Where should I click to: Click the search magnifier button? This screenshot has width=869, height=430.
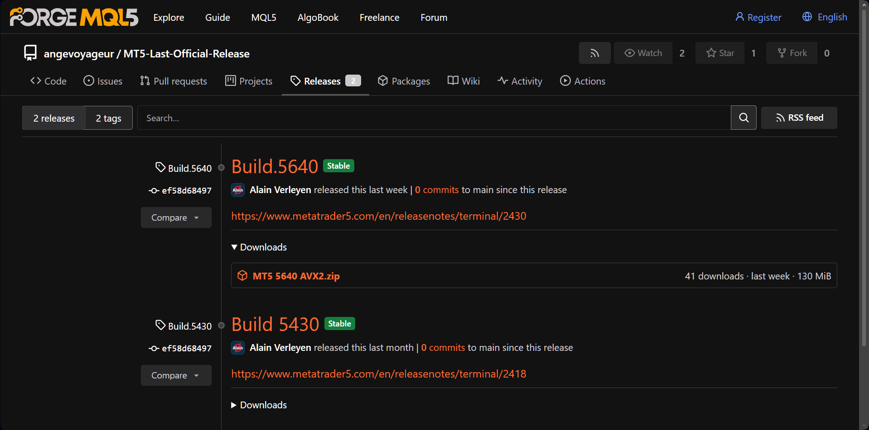point(743,118)
